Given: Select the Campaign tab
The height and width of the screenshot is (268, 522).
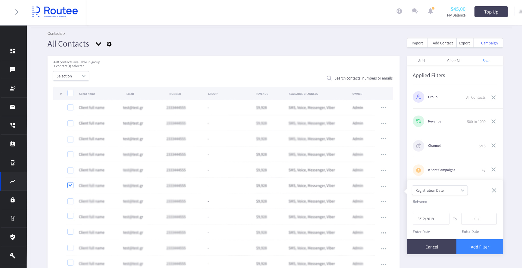Looking at the screenshot, I should [x=489, y=43].
